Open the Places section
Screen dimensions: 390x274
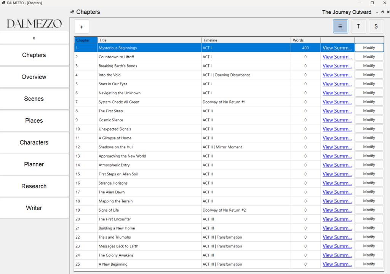(x=34, y=121)
